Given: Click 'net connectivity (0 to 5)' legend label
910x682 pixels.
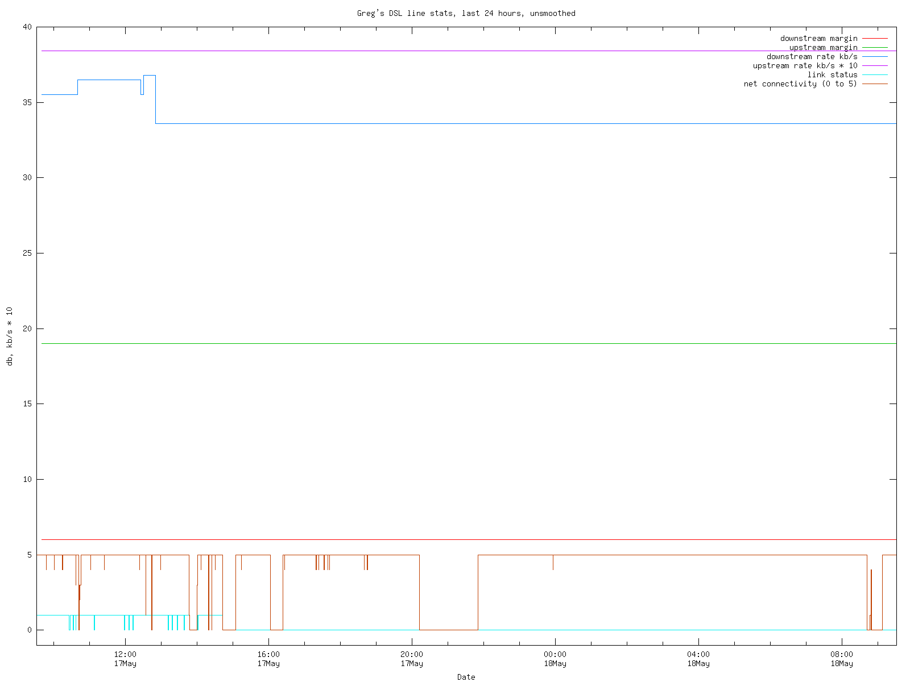Looking at the screenshot, I should tap(800, 84).
